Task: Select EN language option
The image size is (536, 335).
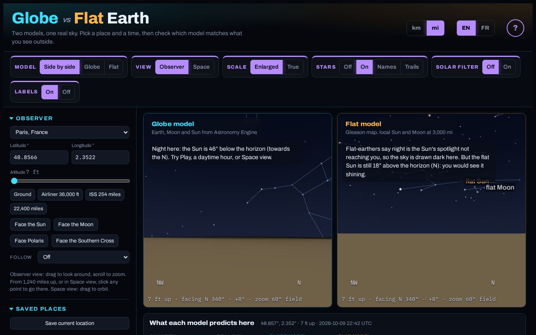Action: click(x=466, y=28)
